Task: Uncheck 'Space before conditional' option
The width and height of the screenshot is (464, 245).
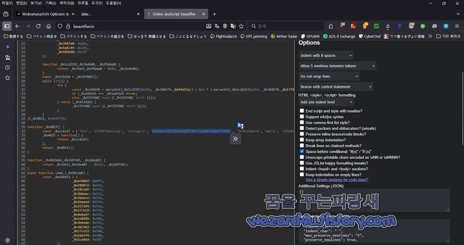Action: coord(302,151)
